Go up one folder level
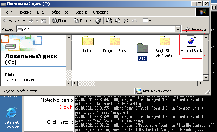 click(43, 21)
